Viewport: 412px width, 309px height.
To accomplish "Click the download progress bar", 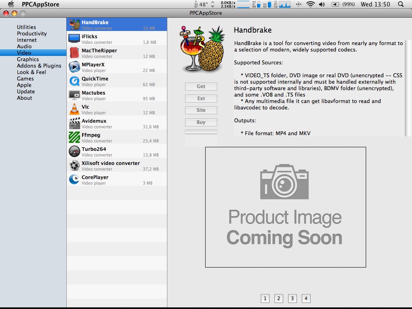I will (201, 132).
